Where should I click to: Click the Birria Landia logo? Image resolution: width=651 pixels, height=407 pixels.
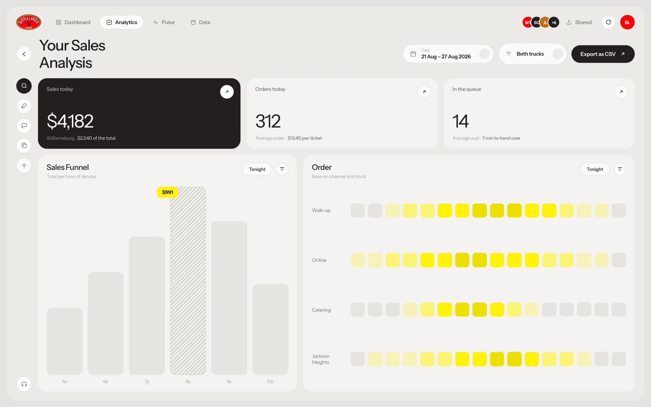[x=29, y=22]
